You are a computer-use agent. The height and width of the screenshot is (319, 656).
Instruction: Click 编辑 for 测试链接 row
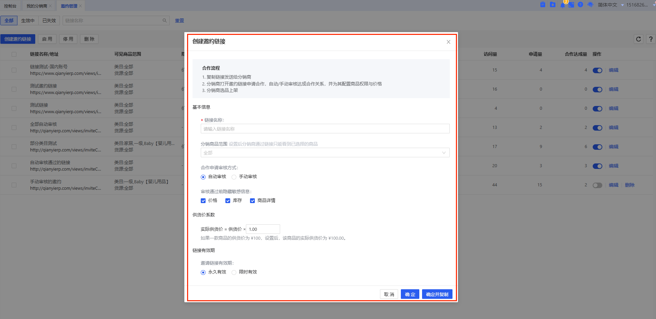pos(614,108)
